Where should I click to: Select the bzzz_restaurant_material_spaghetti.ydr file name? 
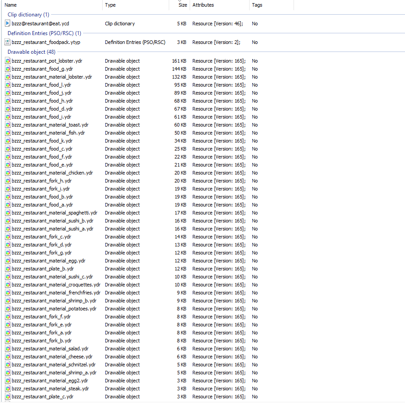pos(55,213)
